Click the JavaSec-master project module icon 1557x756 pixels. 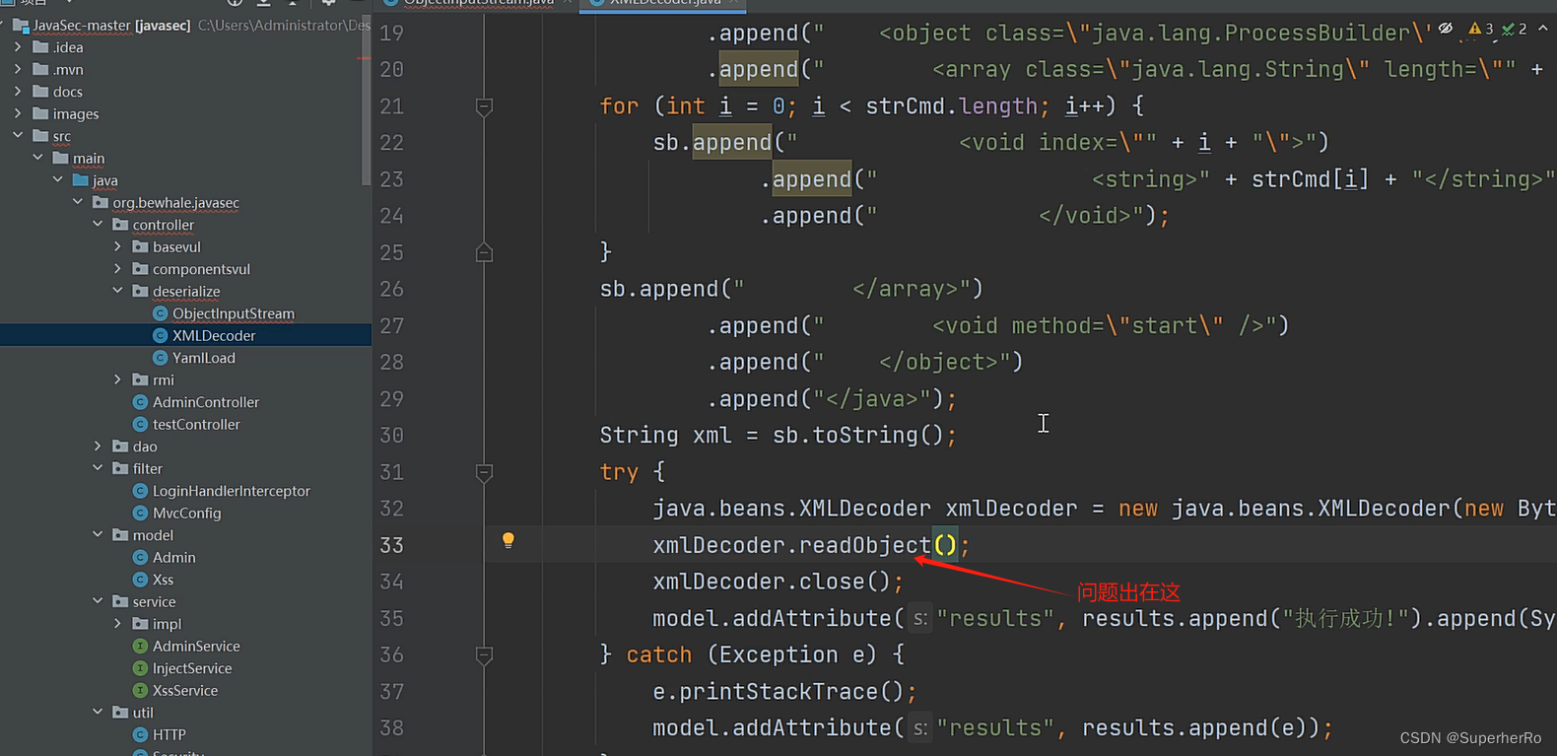21,25
